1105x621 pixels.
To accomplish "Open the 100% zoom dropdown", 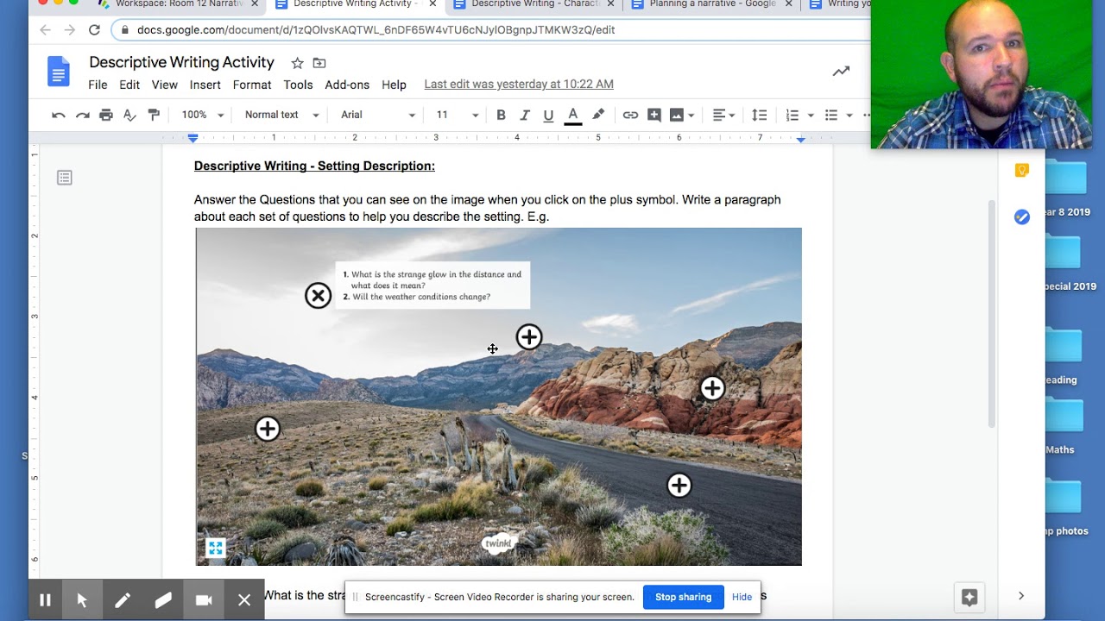I will coord(202,115).
